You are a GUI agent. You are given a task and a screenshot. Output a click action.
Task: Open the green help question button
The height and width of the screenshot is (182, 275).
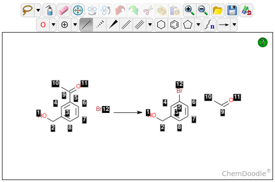coord(263,42)
